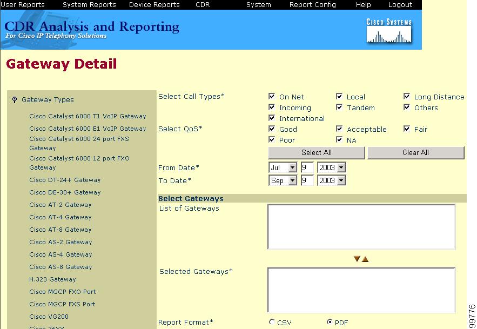Choose Cisco Catalyst 6000 12 port FXO Gateway
477x329 pixels.
pyautogui.click(x=79, y=163)
